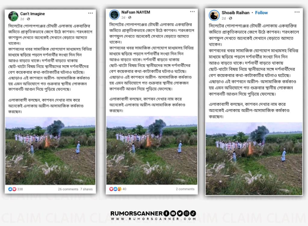Viewport: 308px width, 226px height.
Task: Click the Rumor Scanner Twitter icon
Action: pyautogui.click(x=180, y=213)
